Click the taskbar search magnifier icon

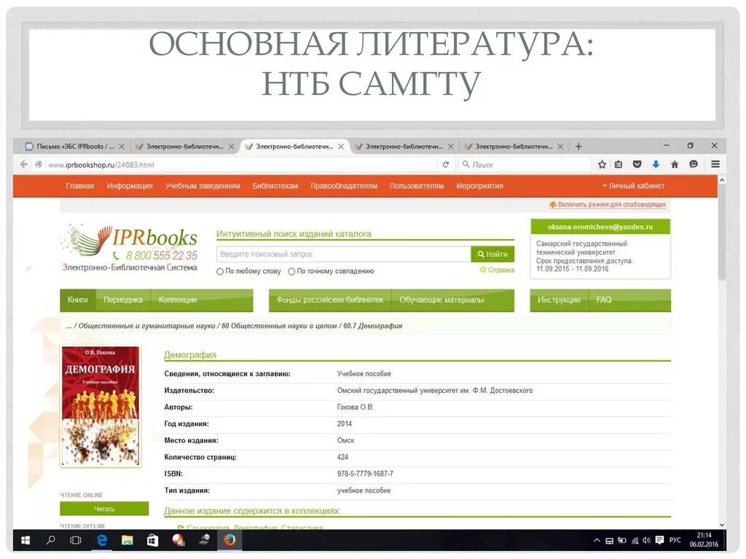pyautogui.click(x=50, y=541)
